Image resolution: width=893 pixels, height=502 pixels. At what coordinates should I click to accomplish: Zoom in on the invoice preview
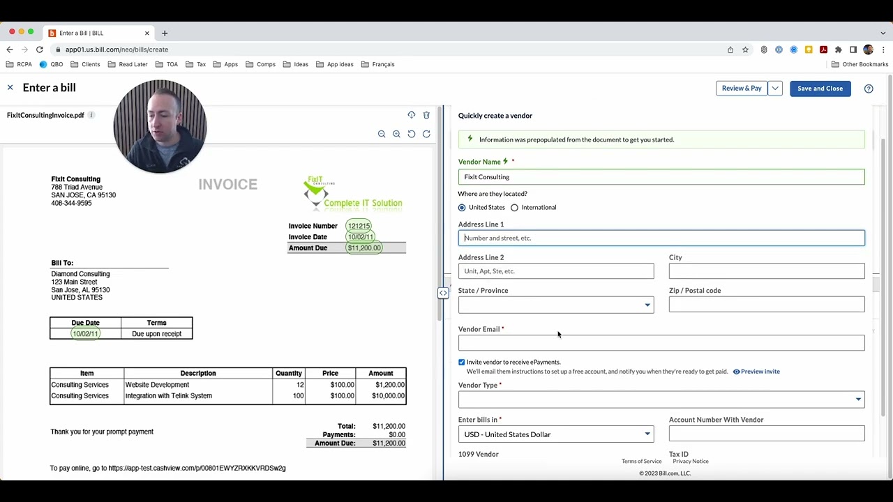[396, 134]
